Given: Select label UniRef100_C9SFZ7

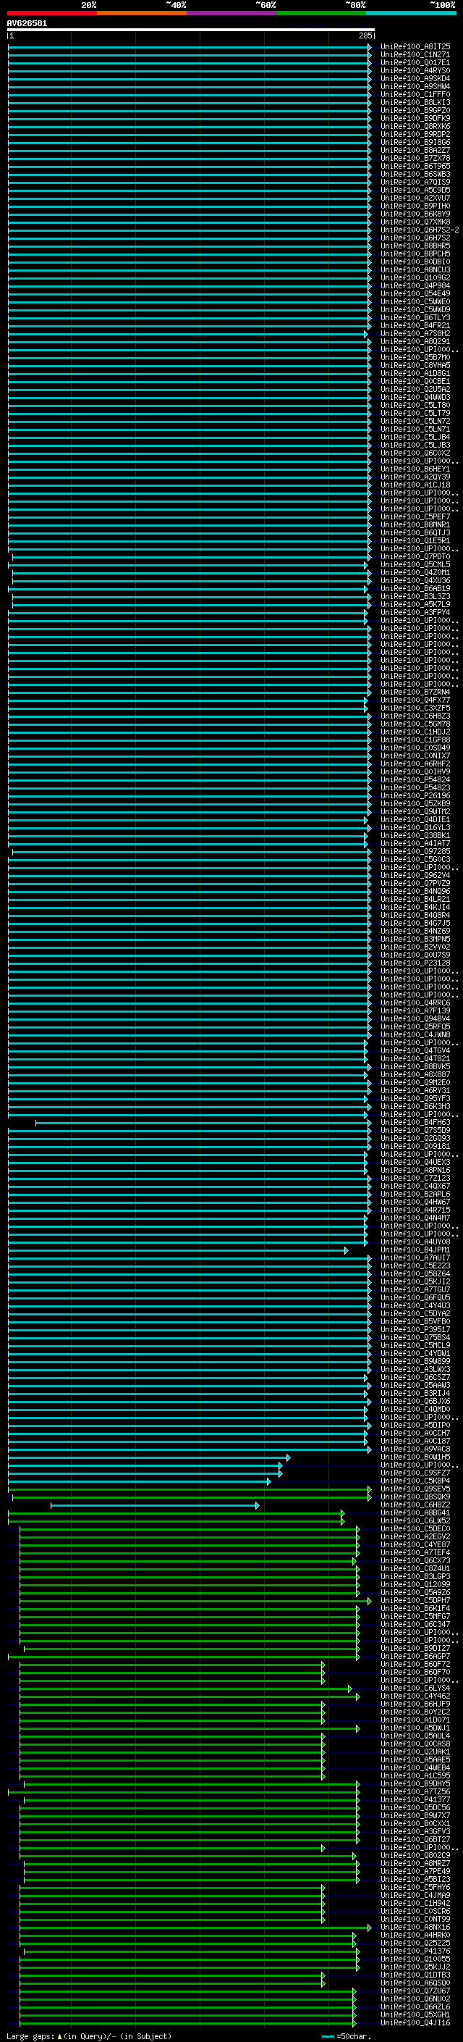Looking at the screenshot, I should 415,1473.
